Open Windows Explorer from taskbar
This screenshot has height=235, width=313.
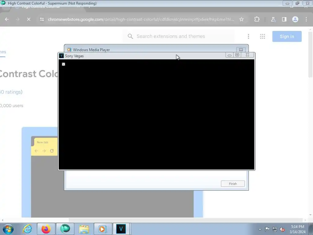[x=84, y=229]
